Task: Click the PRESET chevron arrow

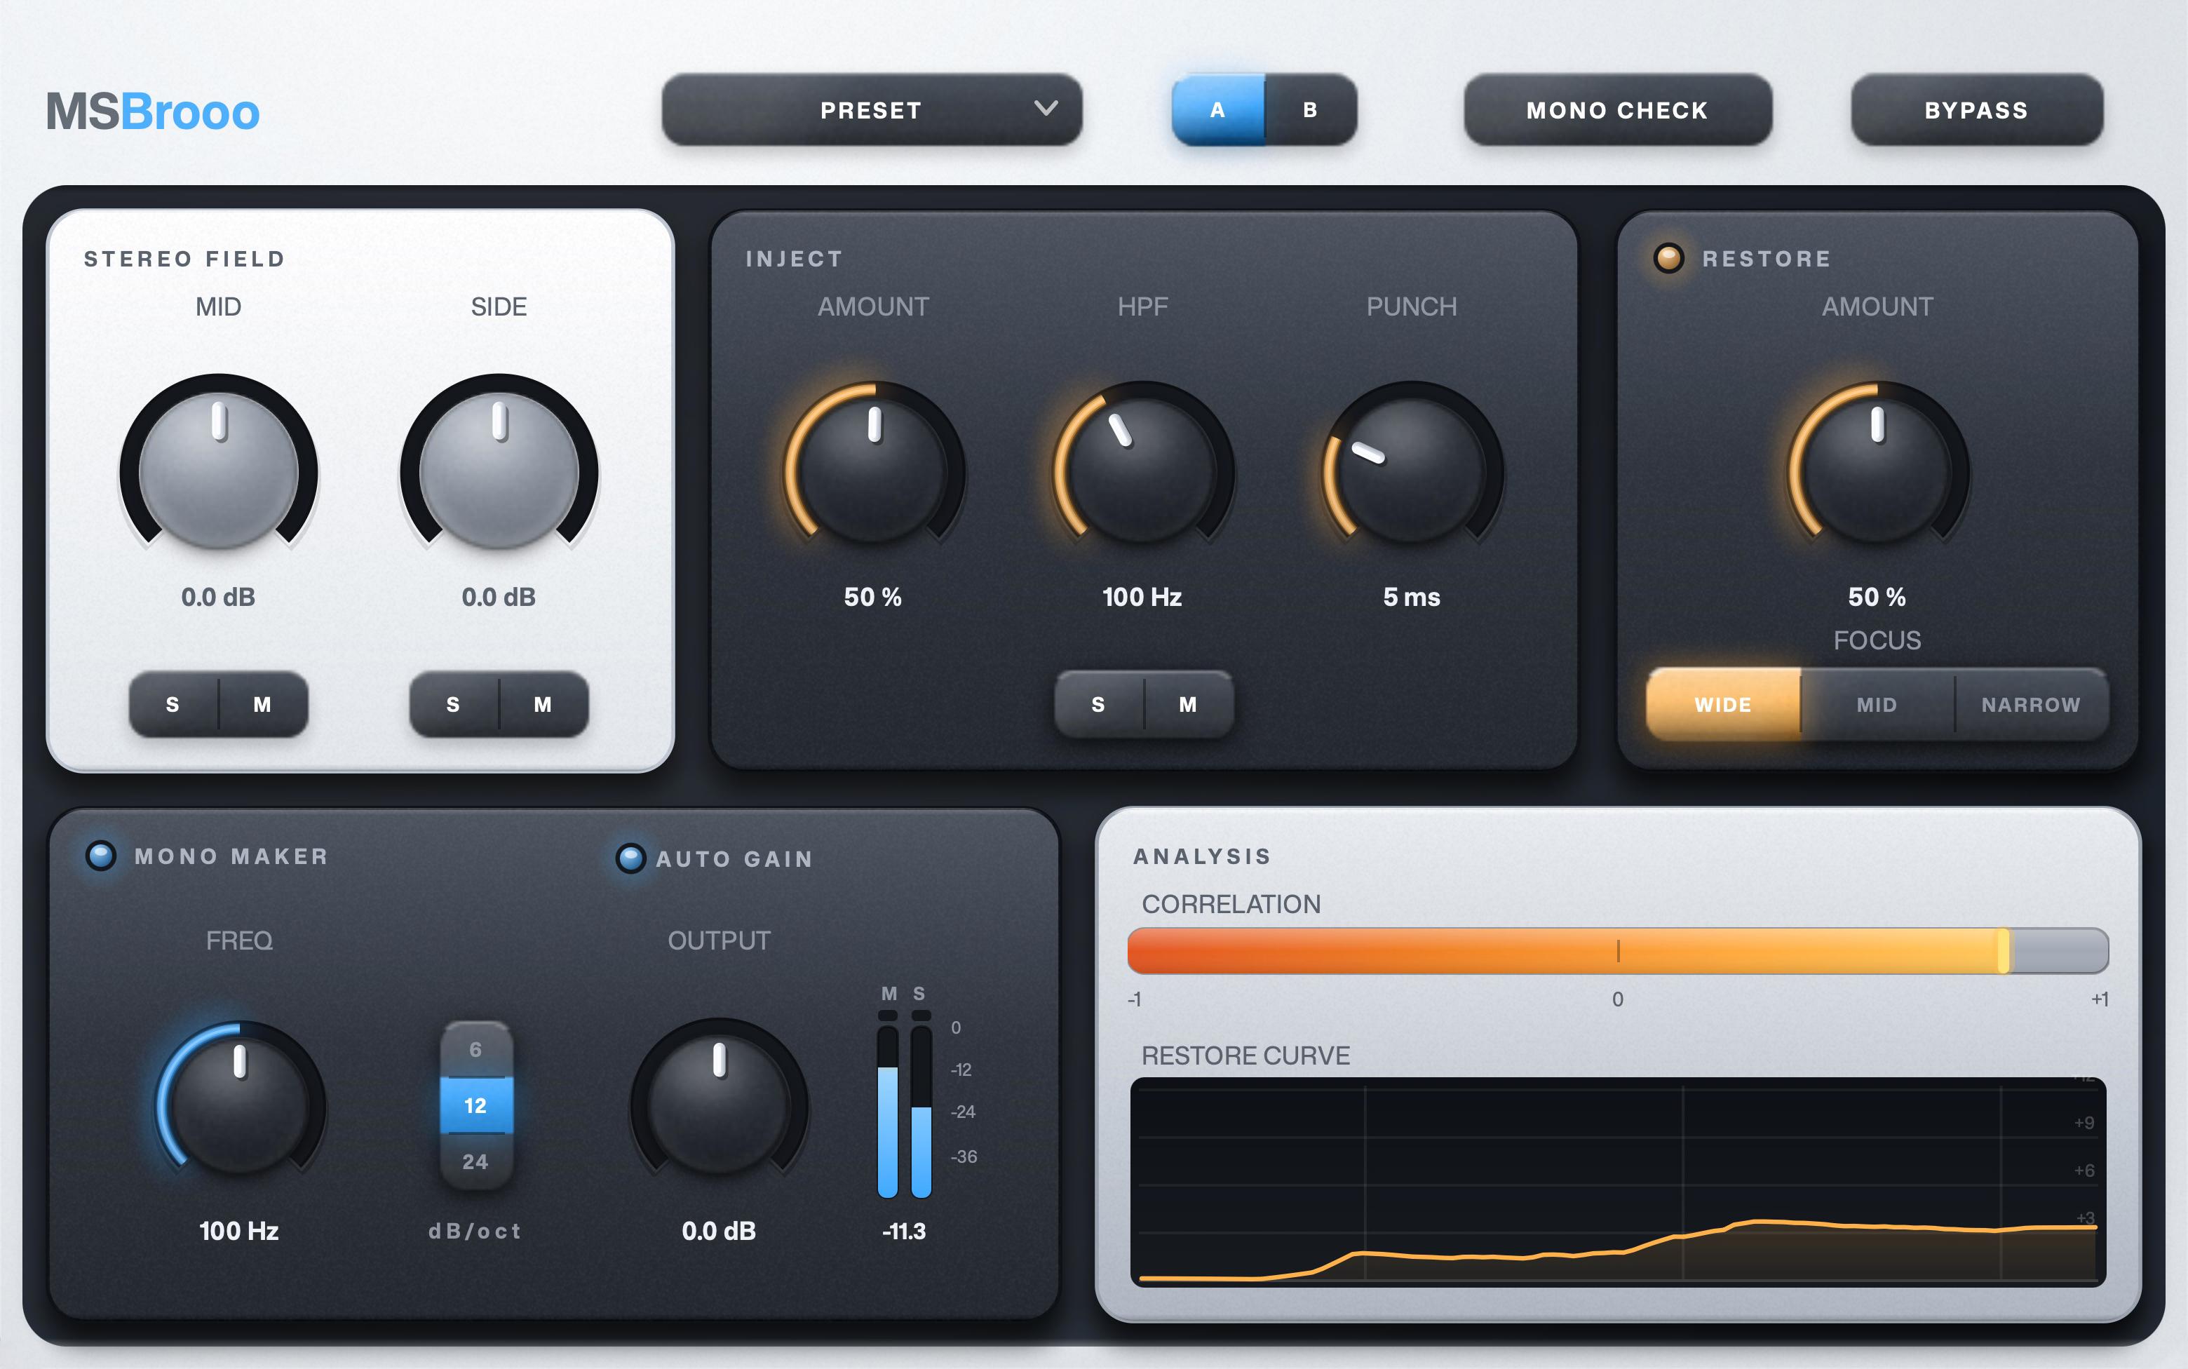Action: coord(1046,109)
